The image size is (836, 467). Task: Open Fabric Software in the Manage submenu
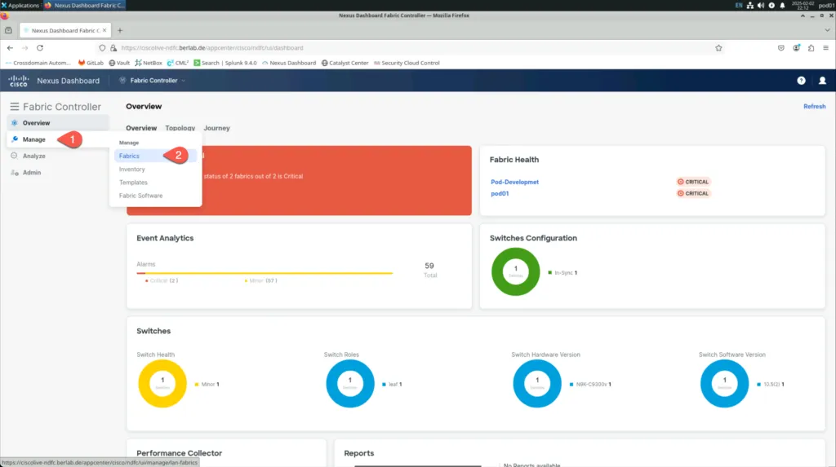140,196
